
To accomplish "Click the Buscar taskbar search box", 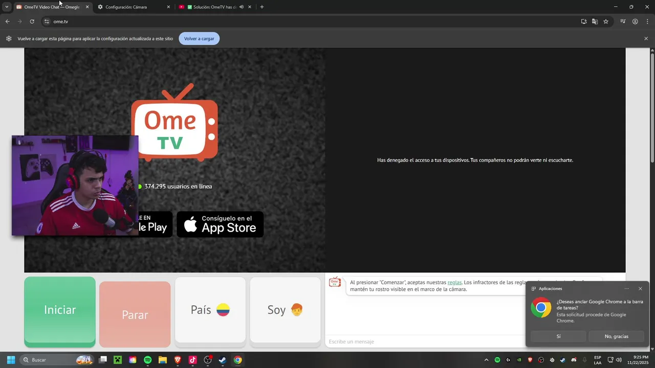I will [57, 360].
